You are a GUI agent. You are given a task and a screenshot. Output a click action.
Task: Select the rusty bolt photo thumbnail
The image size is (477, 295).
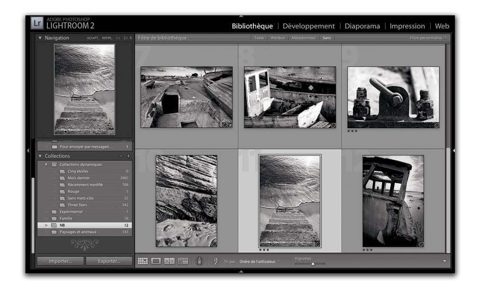394,97
